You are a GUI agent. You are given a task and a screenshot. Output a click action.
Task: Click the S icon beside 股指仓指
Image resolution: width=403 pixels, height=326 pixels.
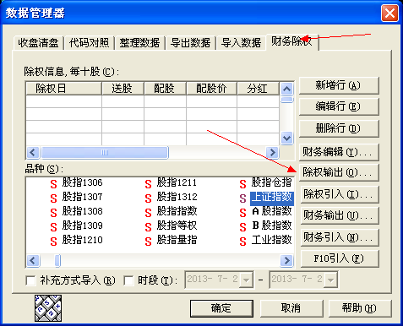click(x=242, y=184)
